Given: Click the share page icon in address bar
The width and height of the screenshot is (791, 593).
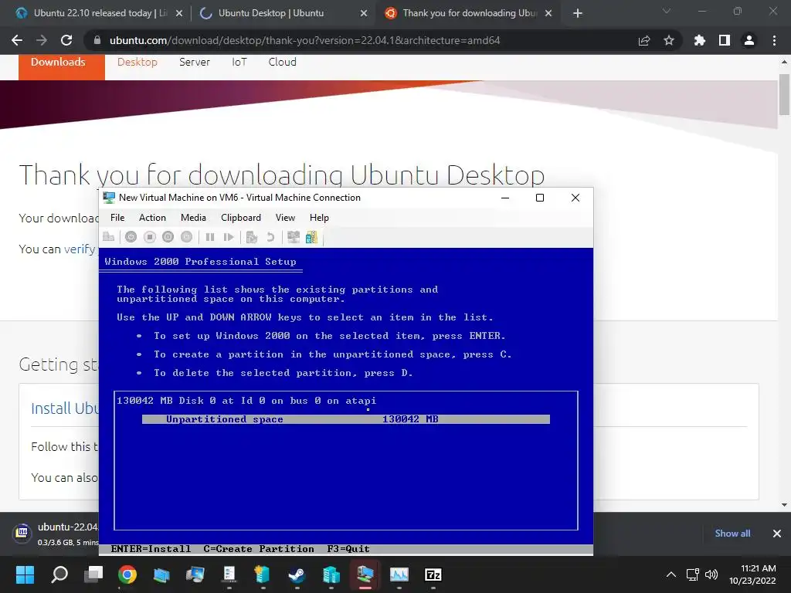Looking at the screenshot, I should pyautogui.click(x=644, y=40).
